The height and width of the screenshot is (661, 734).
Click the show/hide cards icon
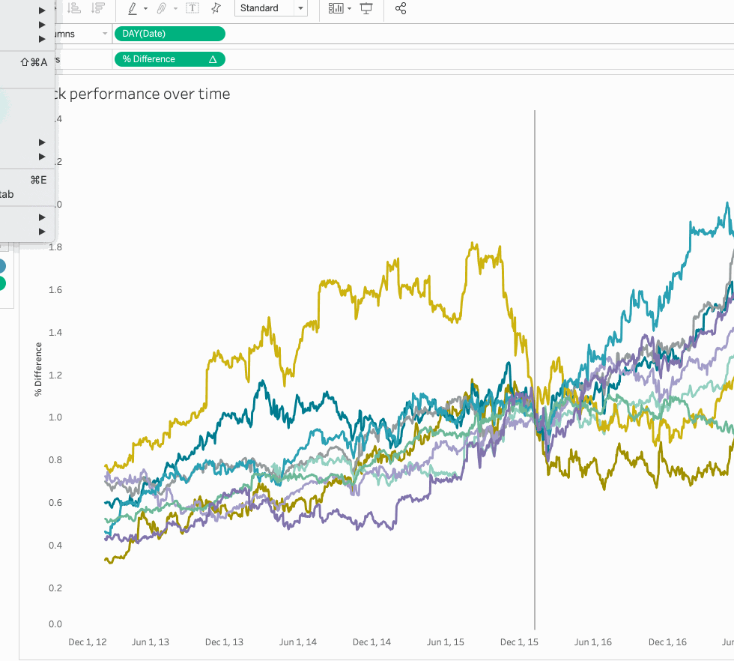click(x=336, y=8)
